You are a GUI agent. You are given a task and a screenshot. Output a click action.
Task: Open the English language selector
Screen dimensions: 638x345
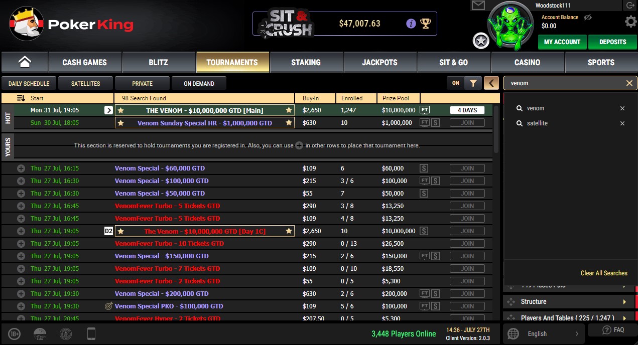point(544,333)
